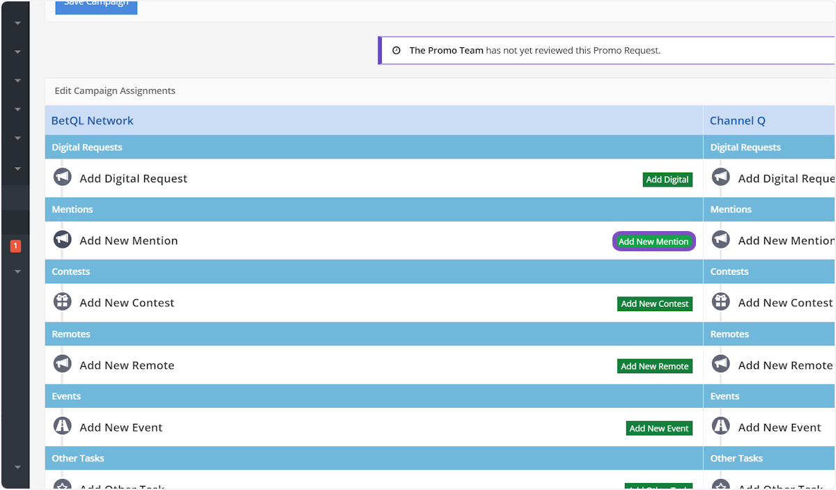Click the blue Save Campaign button
Viewport: 836px width, 490px height.
pyautogui.click(x=96, y=6)
